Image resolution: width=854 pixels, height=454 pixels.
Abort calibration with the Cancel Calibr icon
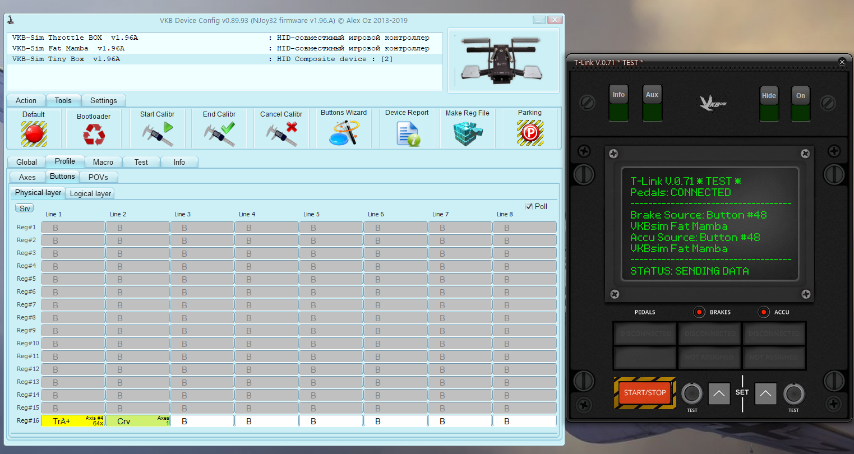tap(281, 135)
